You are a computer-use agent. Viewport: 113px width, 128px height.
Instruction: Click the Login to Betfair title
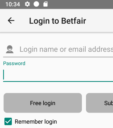[x=57, y=21]
